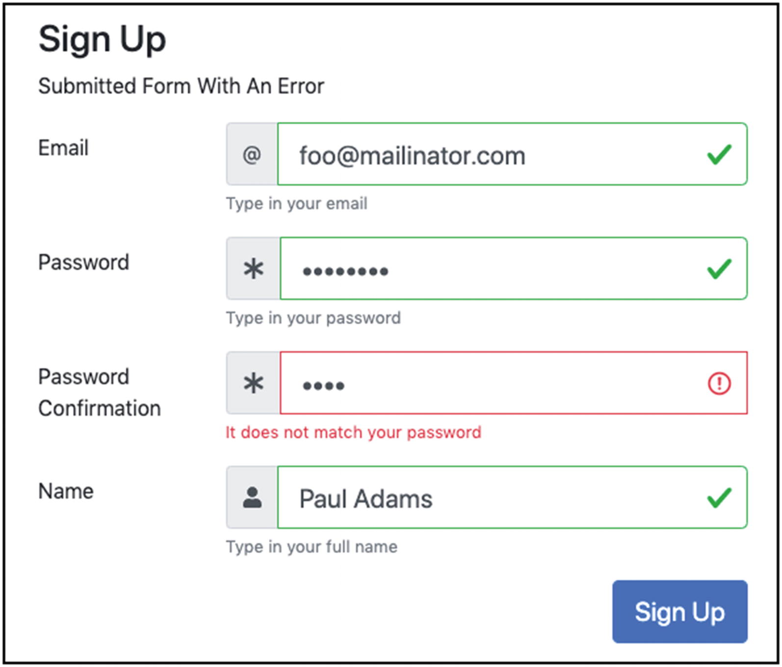The image size is (782, 667).
Task: Click the asterisk icon beside the Password field
Action: tap(253, 269)
